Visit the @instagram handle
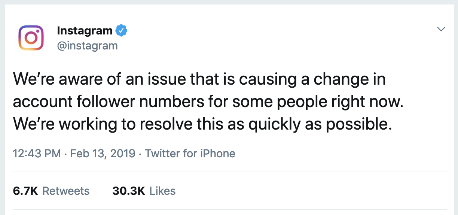The width and height of the screenshot is (458, 215). [87, 46]
